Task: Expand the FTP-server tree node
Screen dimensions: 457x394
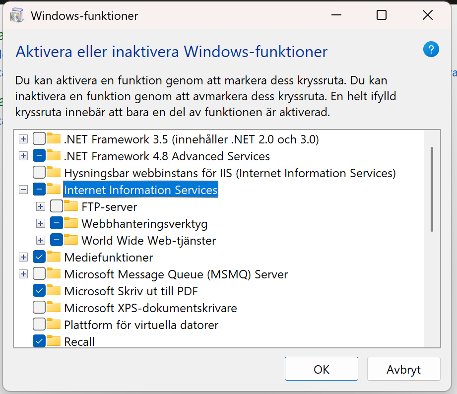Action: coord(41,206)
